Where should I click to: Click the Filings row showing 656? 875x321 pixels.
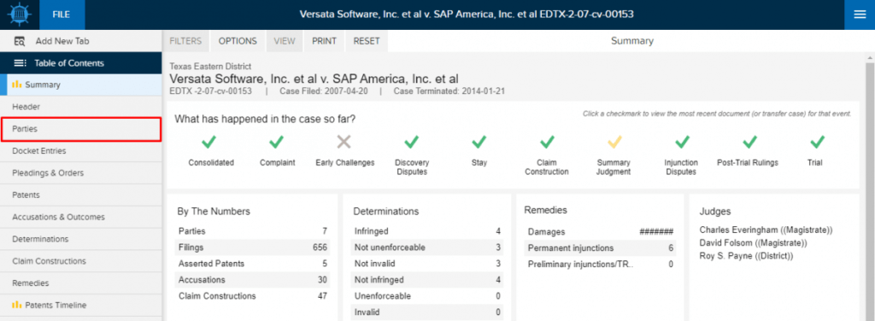253,247
